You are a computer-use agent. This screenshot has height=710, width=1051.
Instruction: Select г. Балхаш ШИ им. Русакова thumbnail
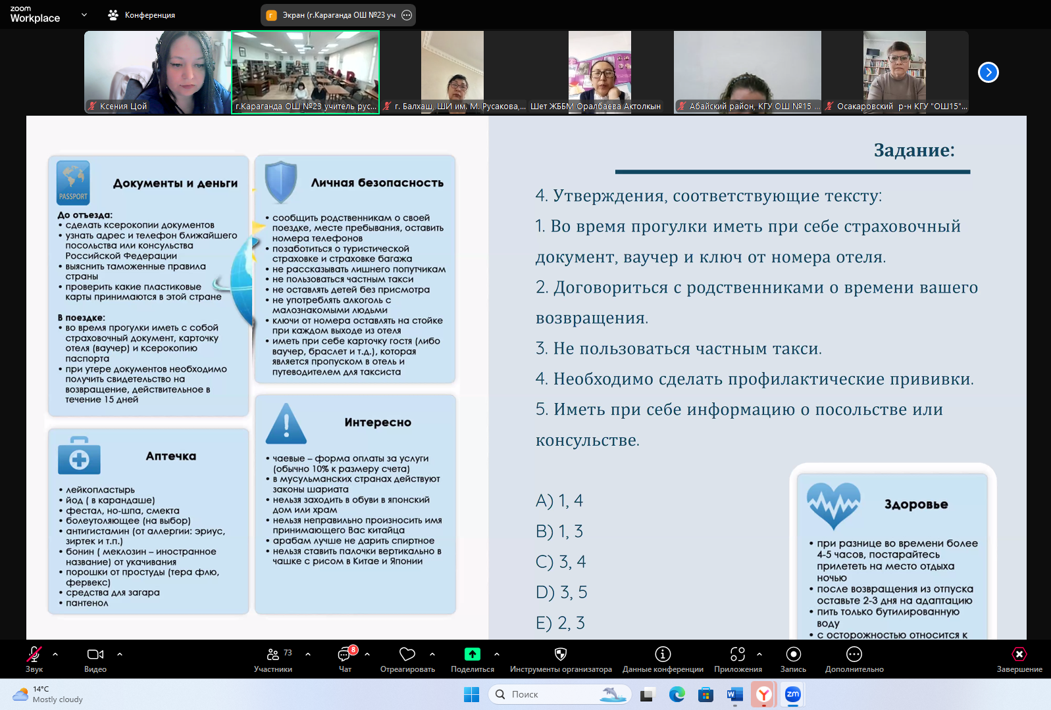click(x=453, y=72)
